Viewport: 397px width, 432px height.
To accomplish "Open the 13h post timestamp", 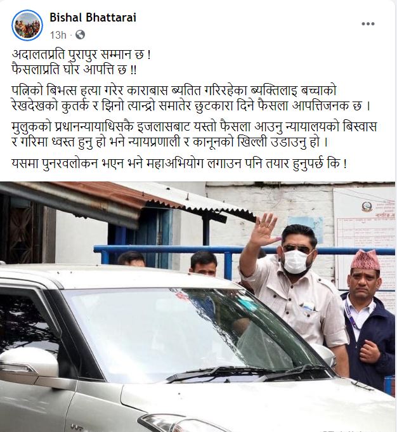I will click(x=58, y=35).
